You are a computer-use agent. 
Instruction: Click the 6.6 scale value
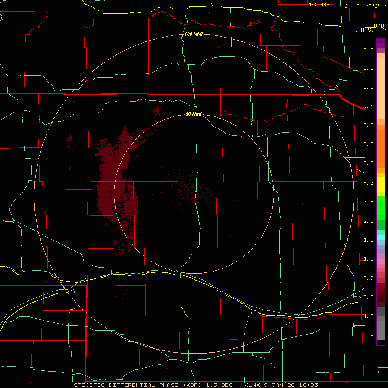point(369,125)
